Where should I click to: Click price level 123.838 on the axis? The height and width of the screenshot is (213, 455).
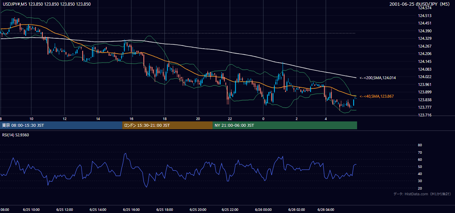click(425, 100)
